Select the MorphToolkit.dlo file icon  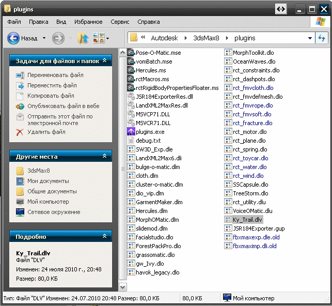tap(228, 53)
